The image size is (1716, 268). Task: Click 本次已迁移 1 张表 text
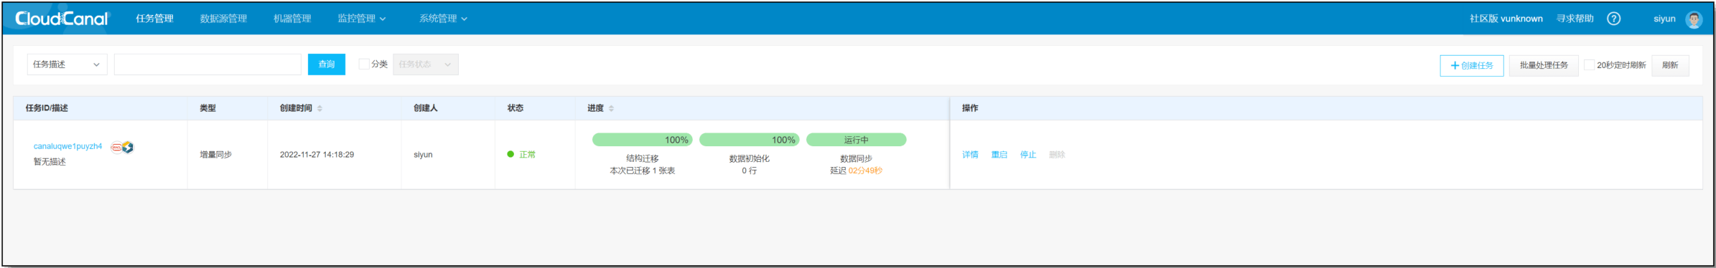click(642, 171)
